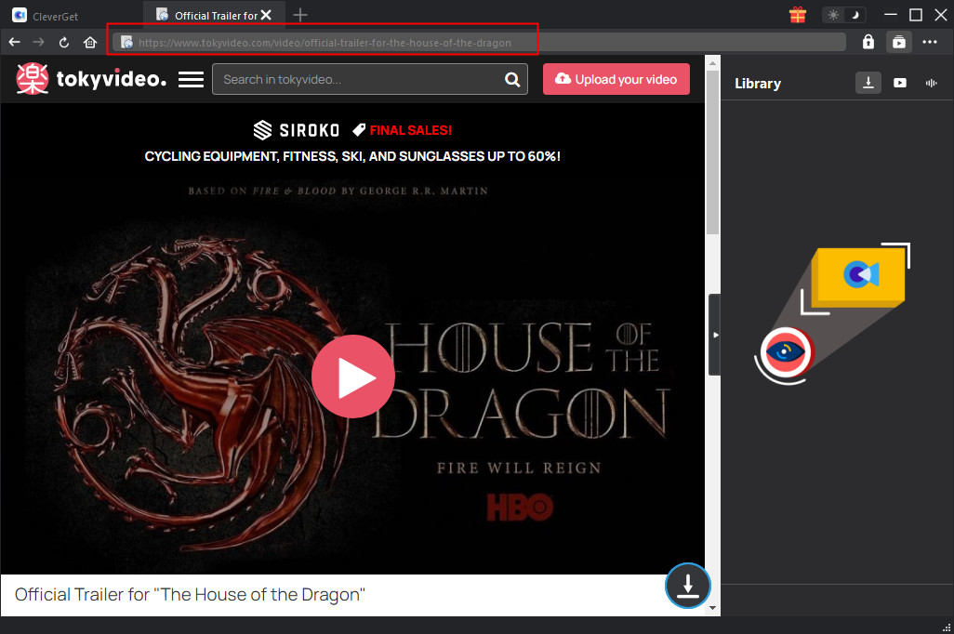Go to the home page
The image size is (954, 634).
[90, 42]
